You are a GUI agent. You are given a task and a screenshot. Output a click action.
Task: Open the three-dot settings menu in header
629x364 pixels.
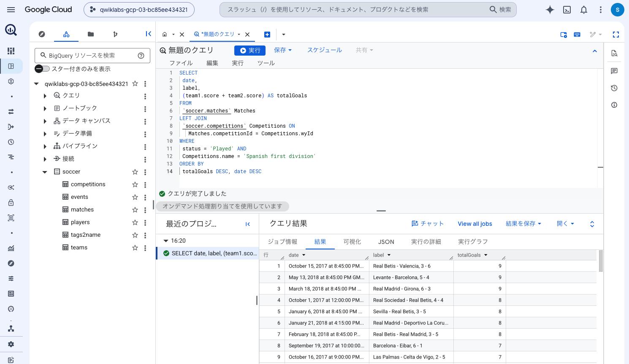pos(601,10)
